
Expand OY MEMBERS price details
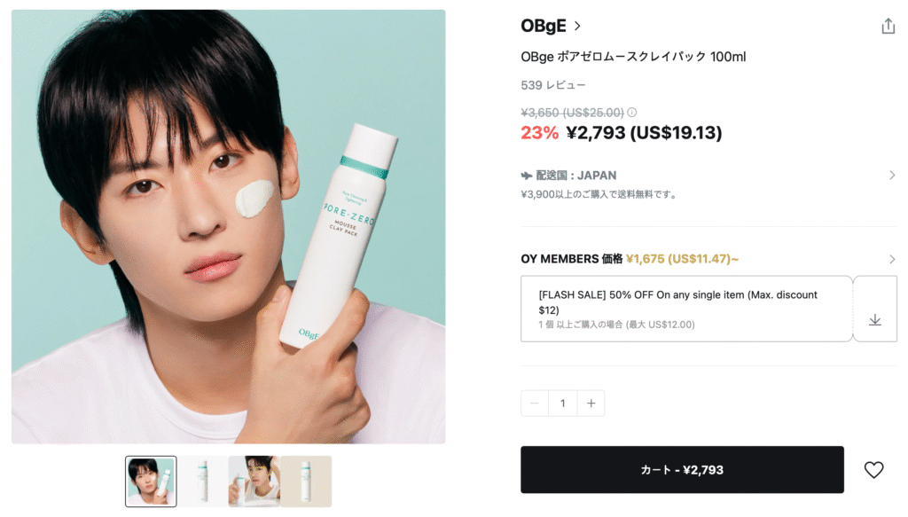tap(892, 259)
